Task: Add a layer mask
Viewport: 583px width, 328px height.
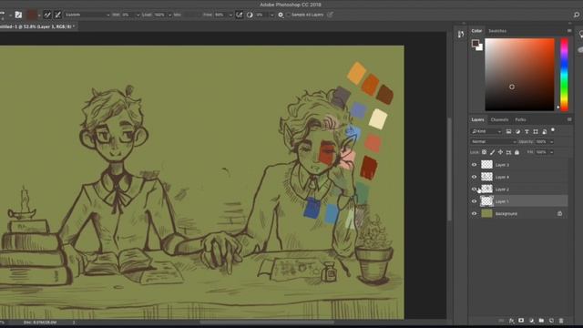Action: pyautogui.click(x=521, y=321)
